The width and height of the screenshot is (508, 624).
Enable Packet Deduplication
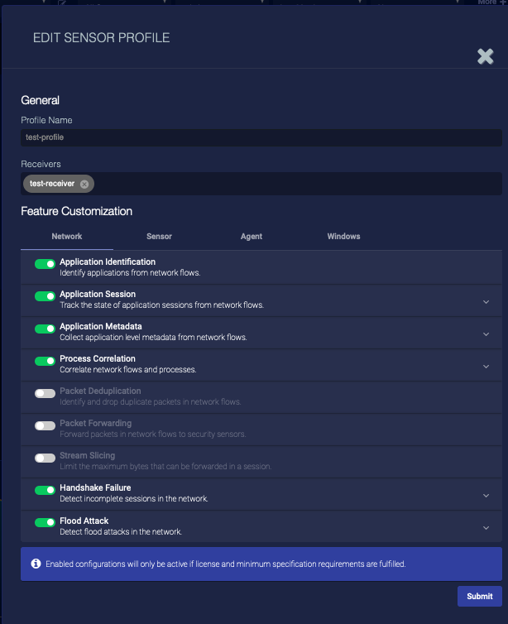45,393
